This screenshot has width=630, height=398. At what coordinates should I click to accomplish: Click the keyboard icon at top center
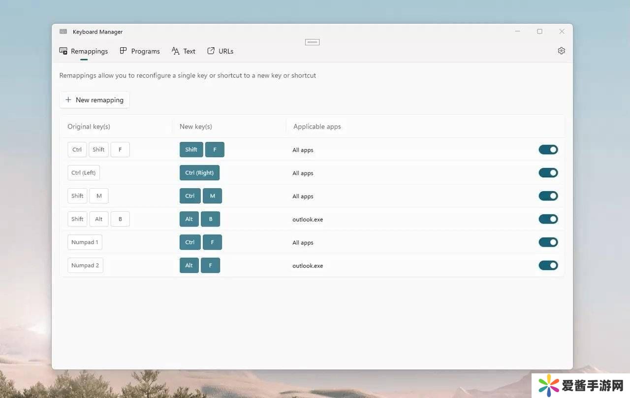pyautogui.click(x=312, y=42)
